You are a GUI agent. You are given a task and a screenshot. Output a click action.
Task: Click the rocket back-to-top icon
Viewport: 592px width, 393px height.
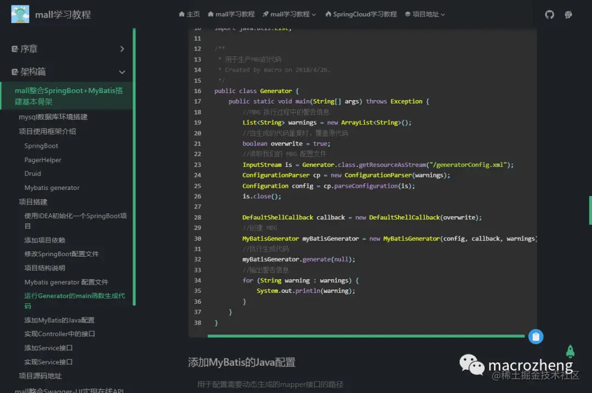570,351
